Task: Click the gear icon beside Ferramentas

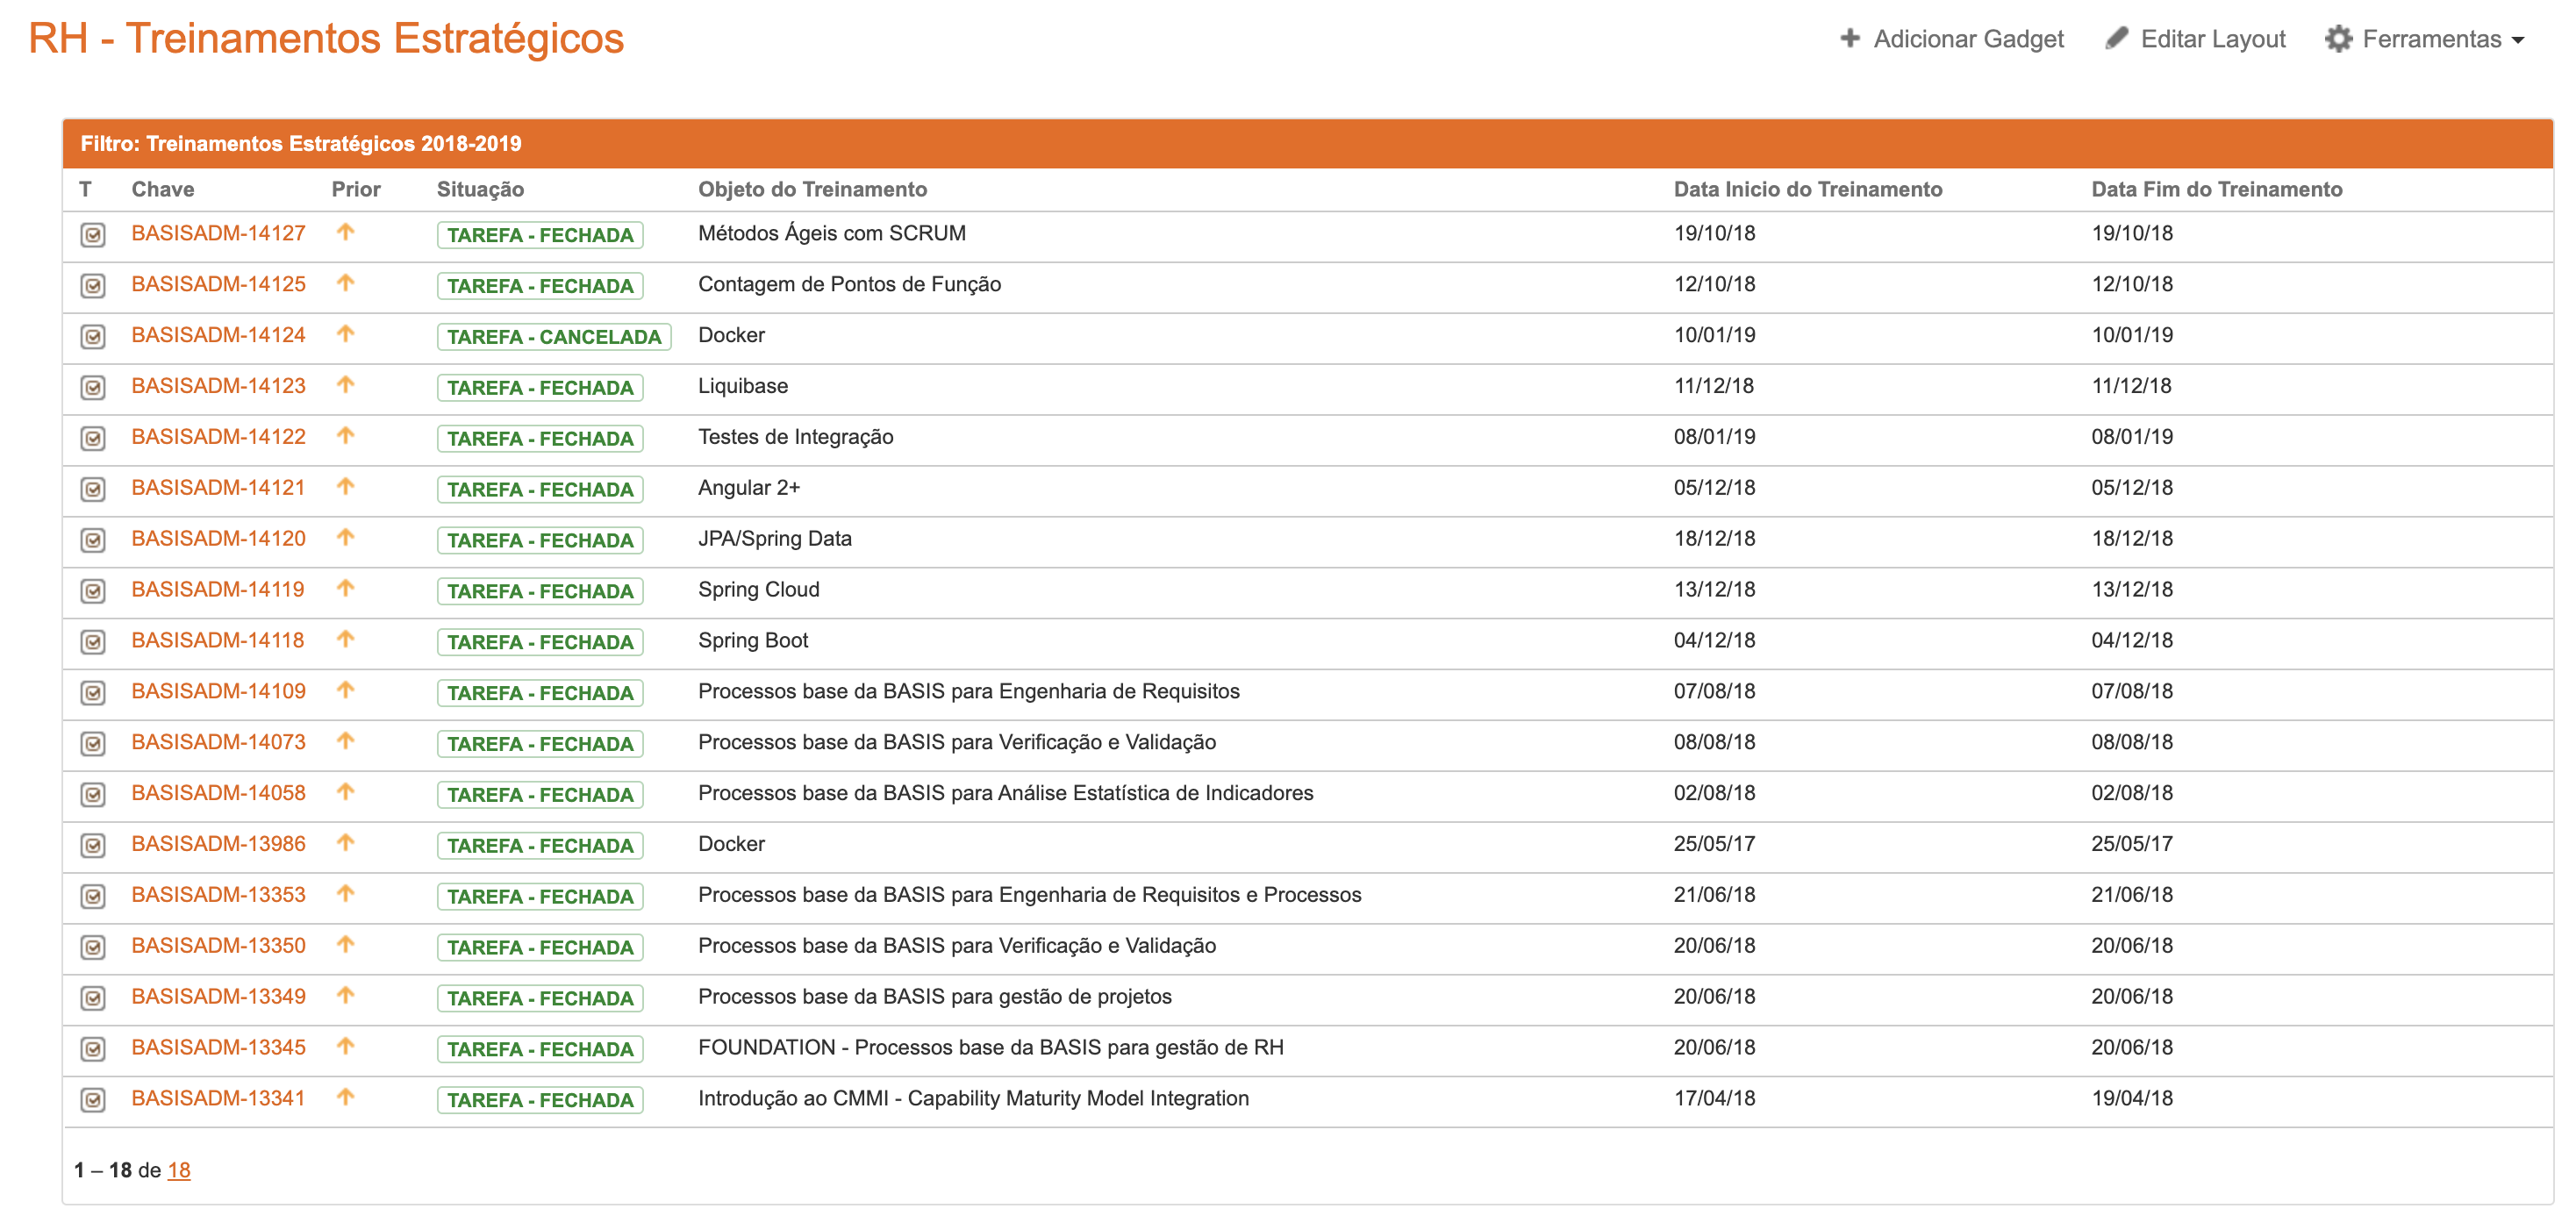Action: tap(2337, 38)
